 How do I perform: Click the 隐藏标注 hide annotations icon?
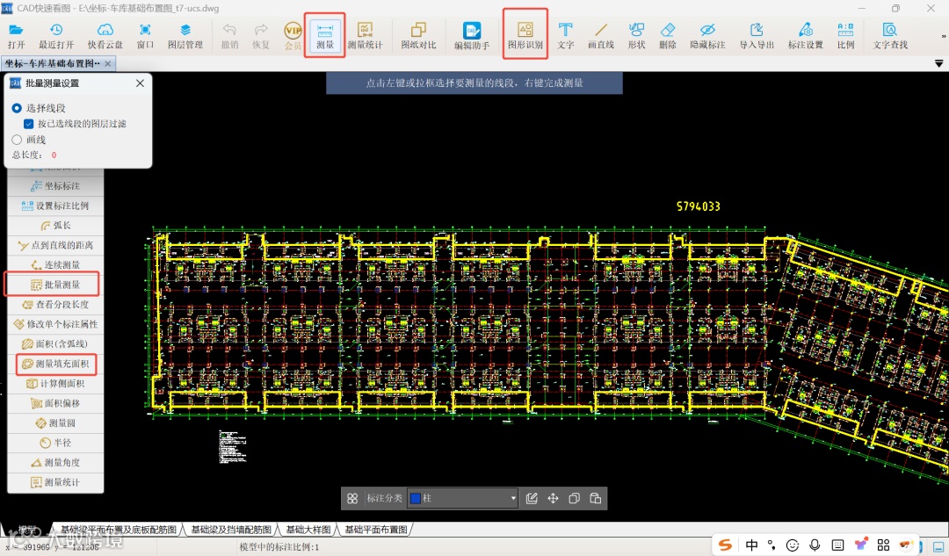[x=707, y=36]
